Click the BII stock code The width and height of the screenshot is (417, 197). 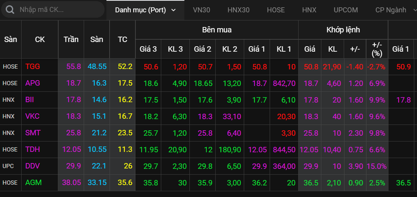point(30,100)
